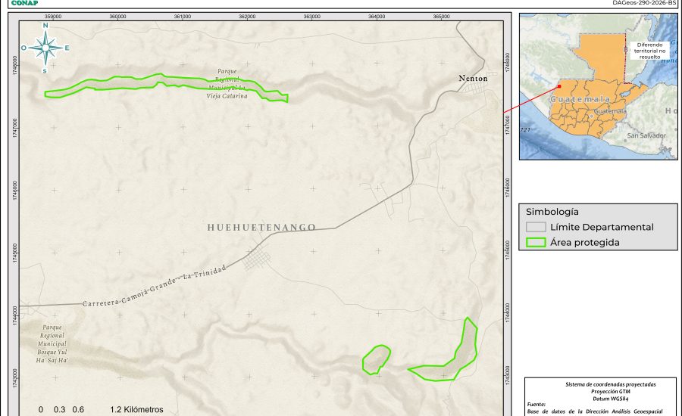The width and height of the screenshot is (682, 416).
Task: Click the small round green protected polygon
Action: 376,359
